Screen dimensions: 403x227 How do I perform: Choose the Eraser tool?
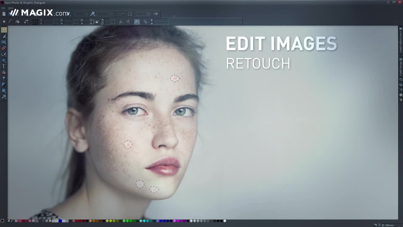pos(4,48)
